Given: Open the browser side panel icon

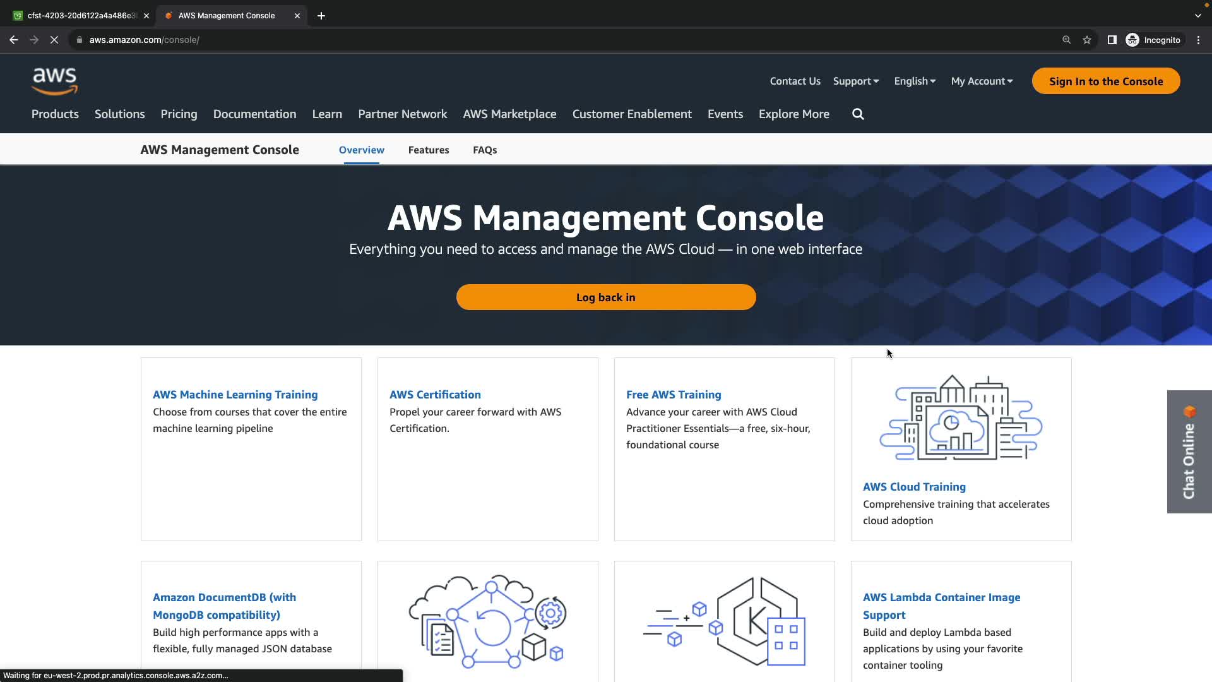Looking at the screenshot, I should point(1112,40).
